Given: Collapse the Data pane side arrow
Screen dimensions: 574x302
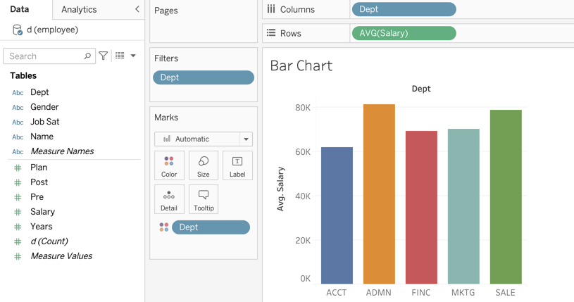Looking at the screenshot, I should (x=137, y=9).
